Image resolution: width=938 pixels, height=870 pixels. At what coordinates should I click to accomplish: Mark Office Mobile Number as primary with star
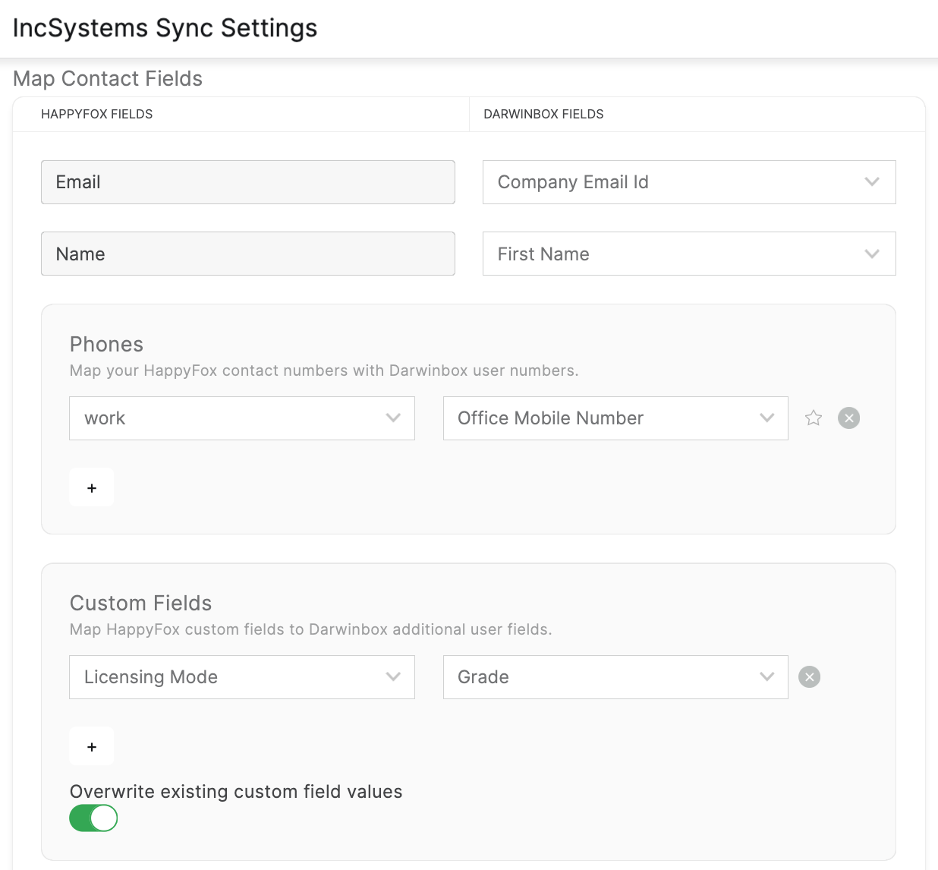[x=814, y=418]
